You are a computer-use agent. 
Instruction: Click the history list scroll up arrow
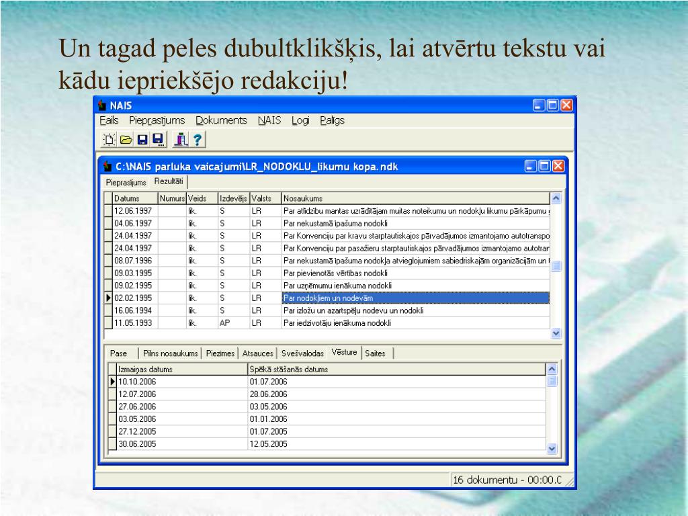(x=552, y=369)
